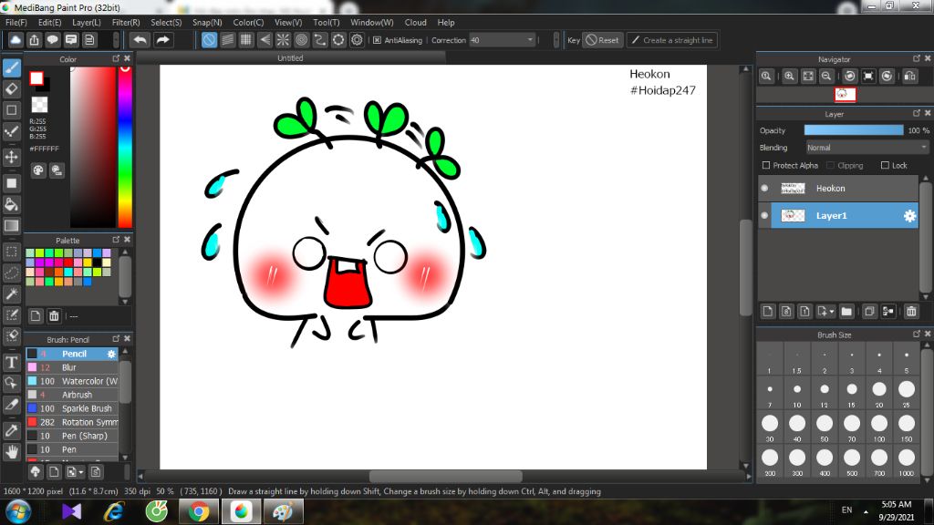Click the canvas horizontal scrollbar
The width and height of the screenshot is (934, 525).
(445, 476)
